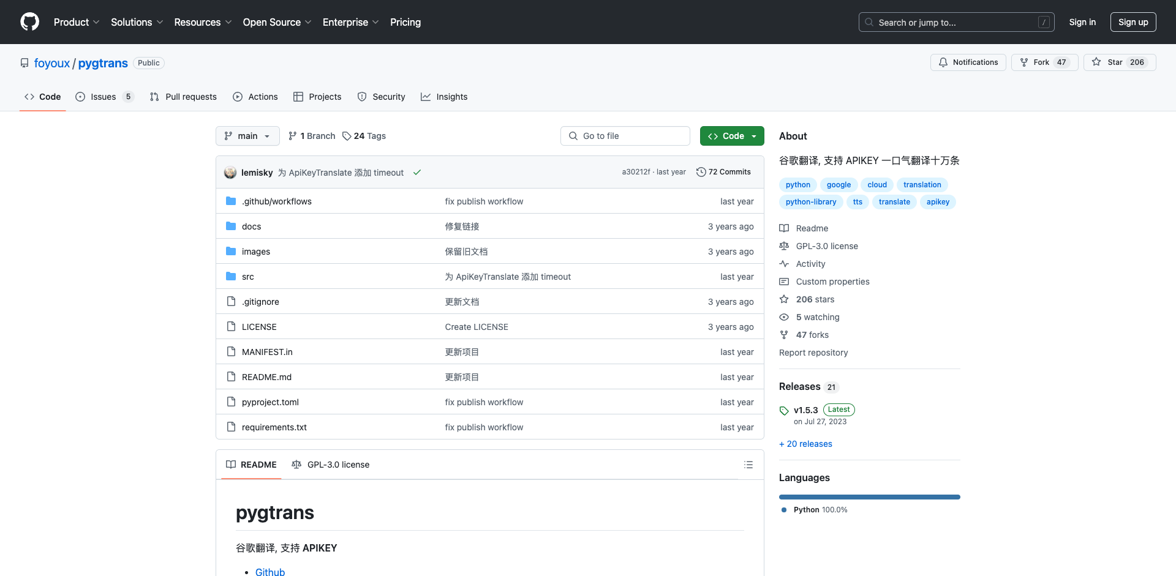Click lemisky's avatar thumbnail
The image size is (1176, 576).
click(x=230, y=173)
